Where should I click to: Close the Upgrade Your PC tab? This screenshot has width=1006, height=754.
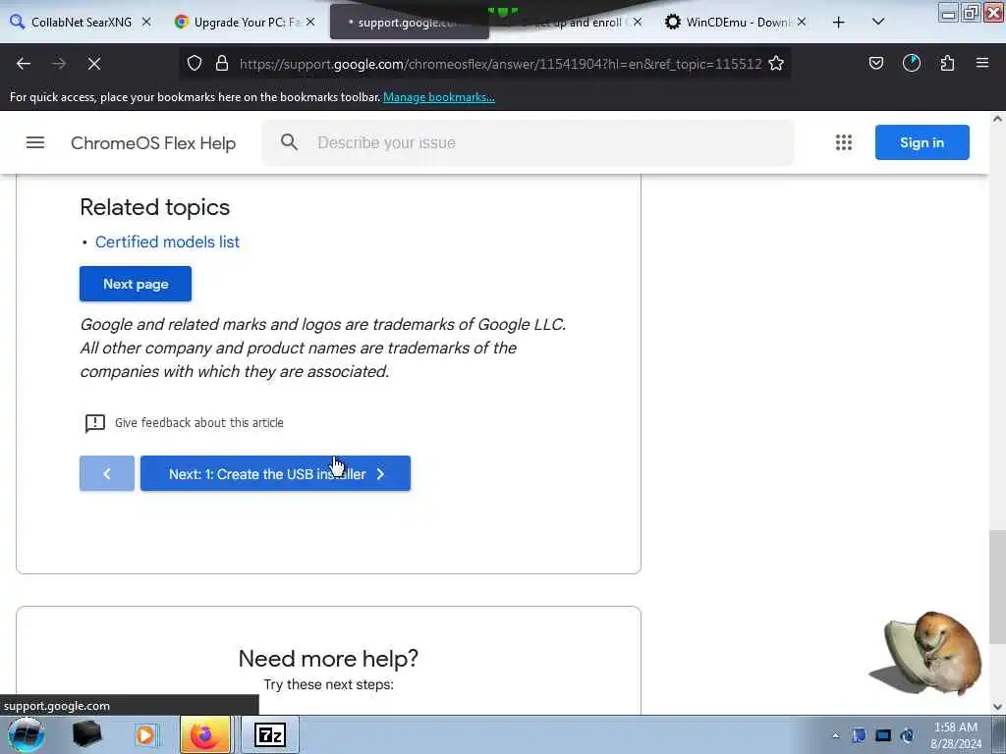point(310,22)
